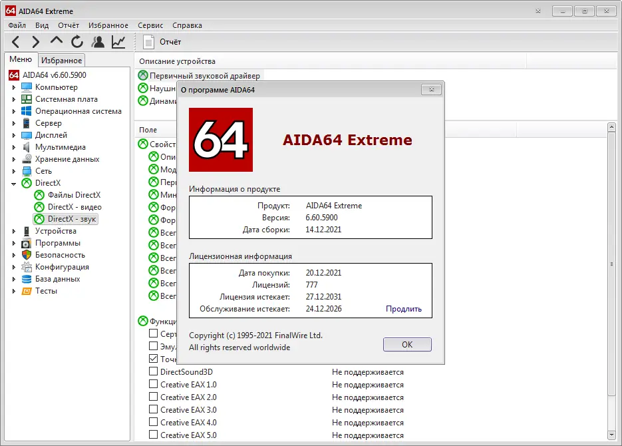Expand the Безопасность node arrow
Screen dimensions: 622x446
pyautogui.click(x=14, y=255)
